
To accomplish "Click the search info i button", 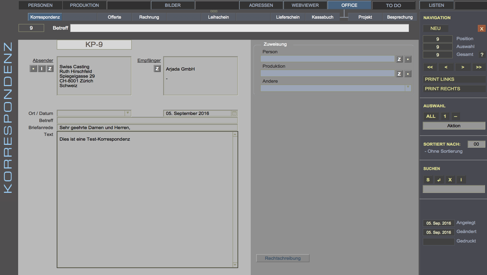I will [461, 180].
